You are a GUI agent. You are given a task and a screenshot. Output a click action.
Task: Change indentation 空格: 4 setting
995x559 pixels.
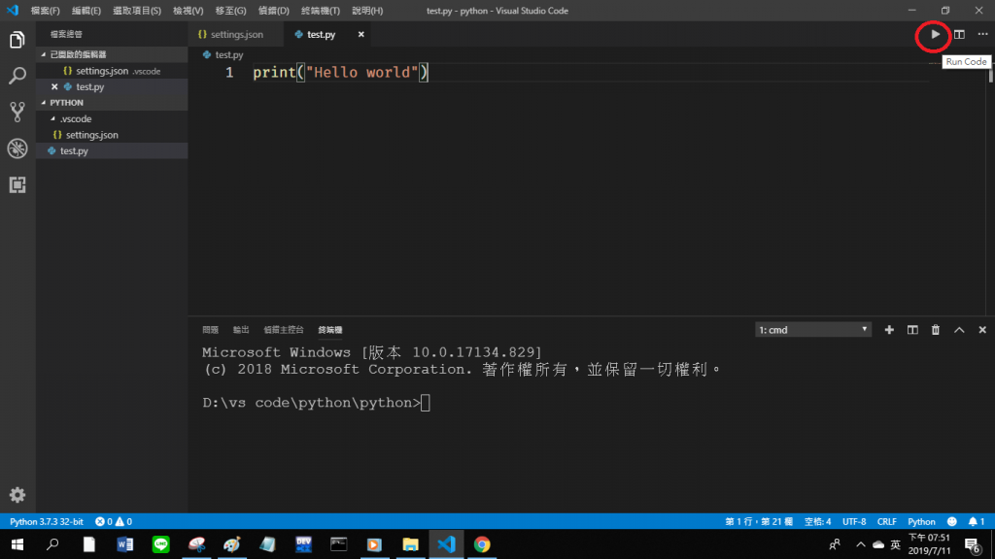(x=817, y=521)
